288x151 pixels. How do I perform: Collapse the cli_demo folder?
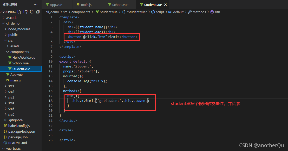[x=21, y=23]
